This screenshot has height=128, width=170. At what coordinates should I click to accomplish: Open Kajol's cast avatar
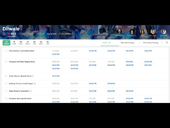(142, 32)
